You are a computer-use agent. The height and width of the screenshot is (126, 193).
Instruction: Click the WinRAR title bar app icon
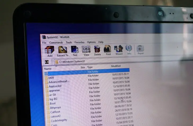44,37
